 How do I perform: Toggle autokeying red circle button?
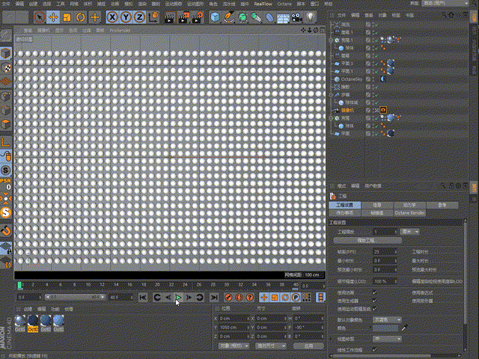coord(239,298)
